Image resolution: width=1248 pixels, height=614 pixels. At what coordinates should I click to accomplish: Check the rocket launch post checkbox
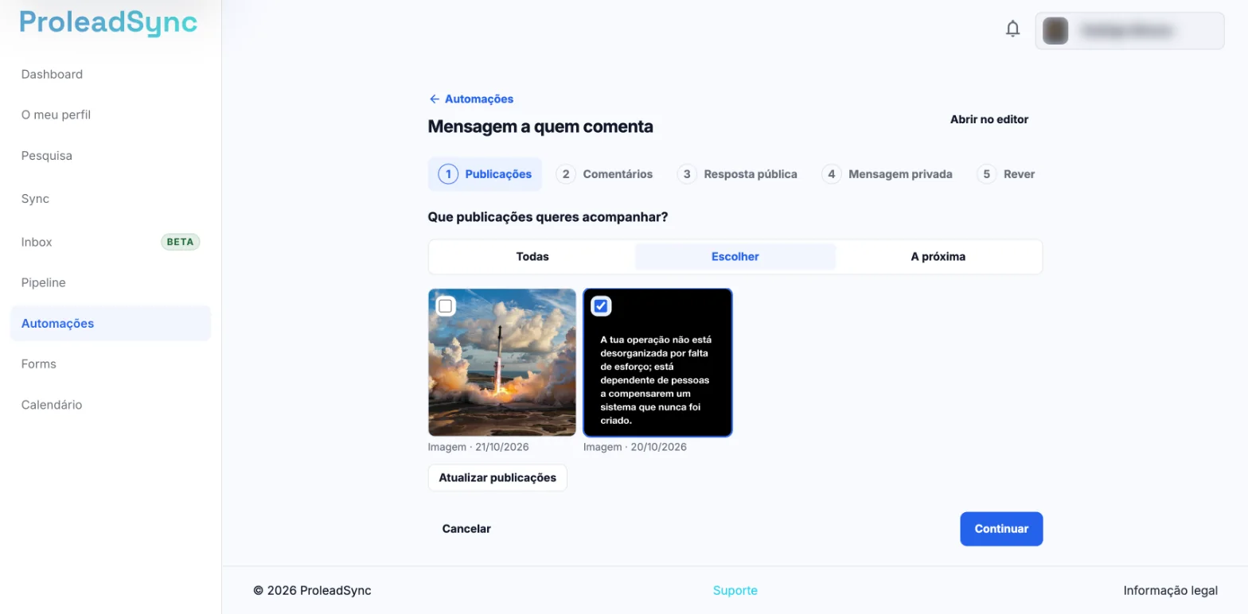pyautogui.click(x=445, y=306)
